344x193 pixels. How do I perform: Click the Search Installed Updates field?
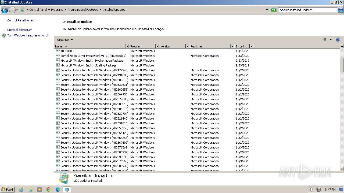coord(308,10)
